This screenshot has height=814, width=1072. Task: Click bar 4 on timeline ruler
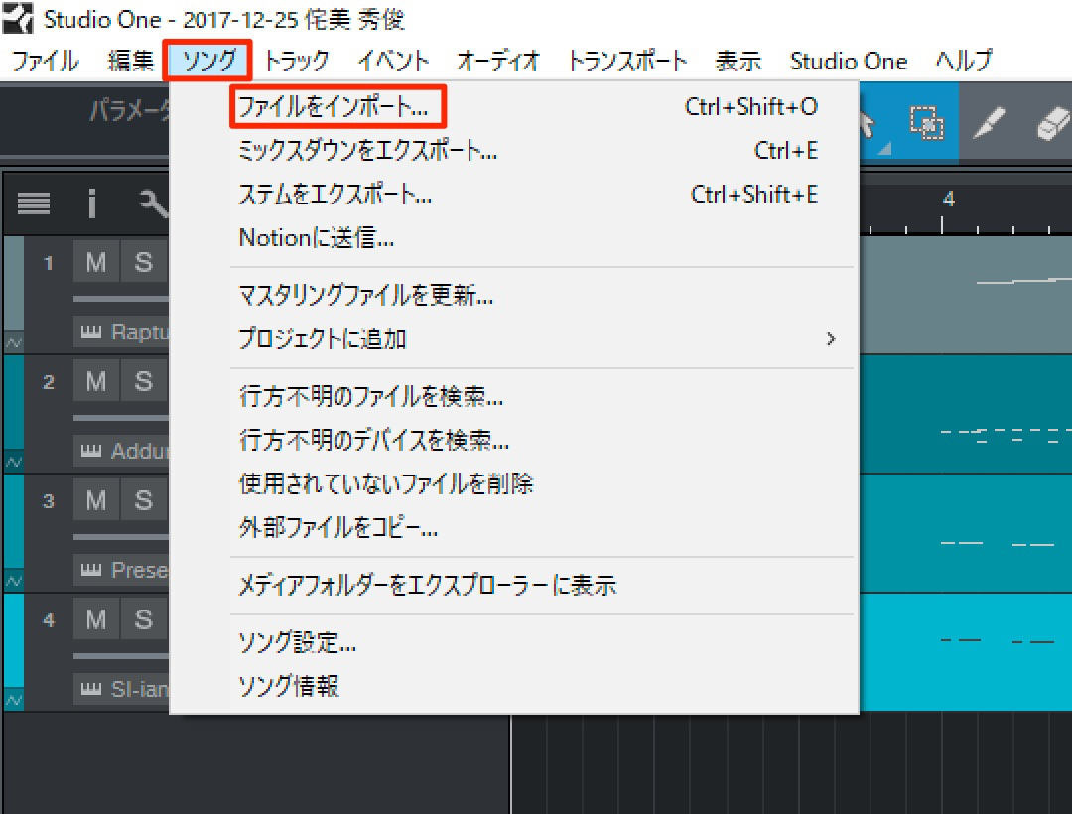tap(948, 199)
